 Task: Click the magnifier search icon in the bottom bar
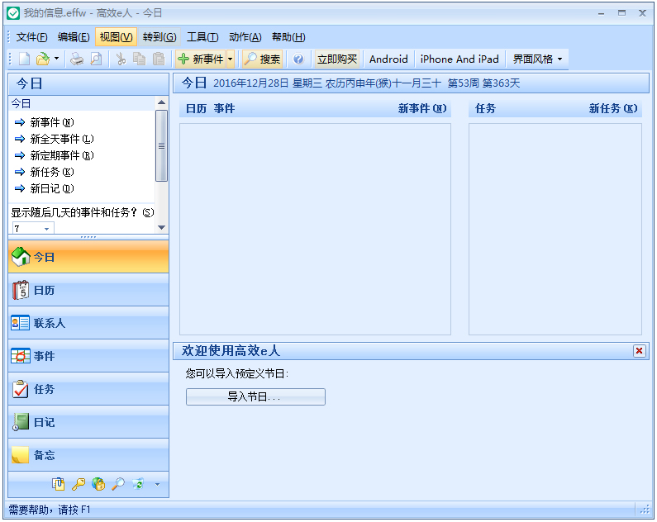[x=118, y=484]
